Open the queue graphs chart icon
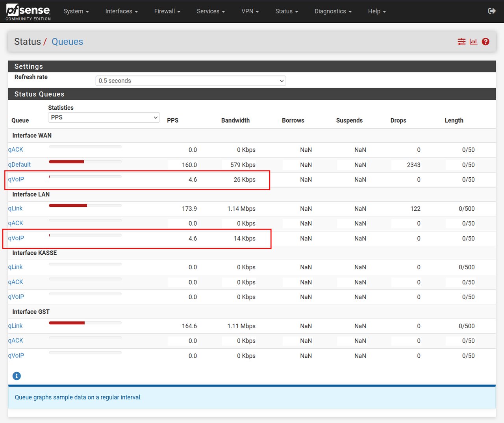Screen dimensions: 504x423 click(473, 42)
